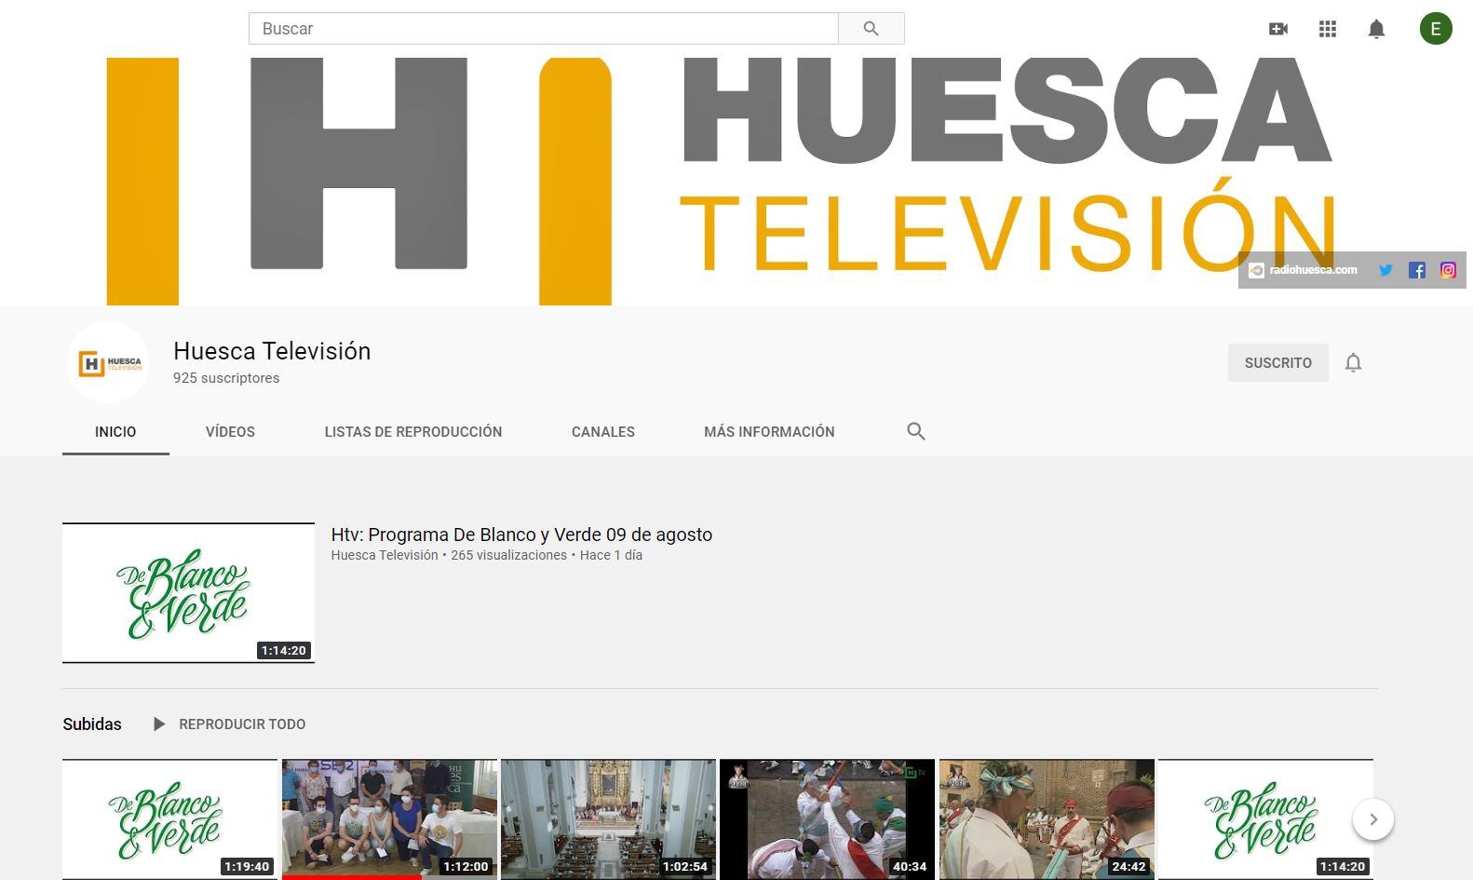The height and width of the screenshot is (880, 1473).
Task: Switch to the VÍDEOS tab
Action: [x=230, y=432]
